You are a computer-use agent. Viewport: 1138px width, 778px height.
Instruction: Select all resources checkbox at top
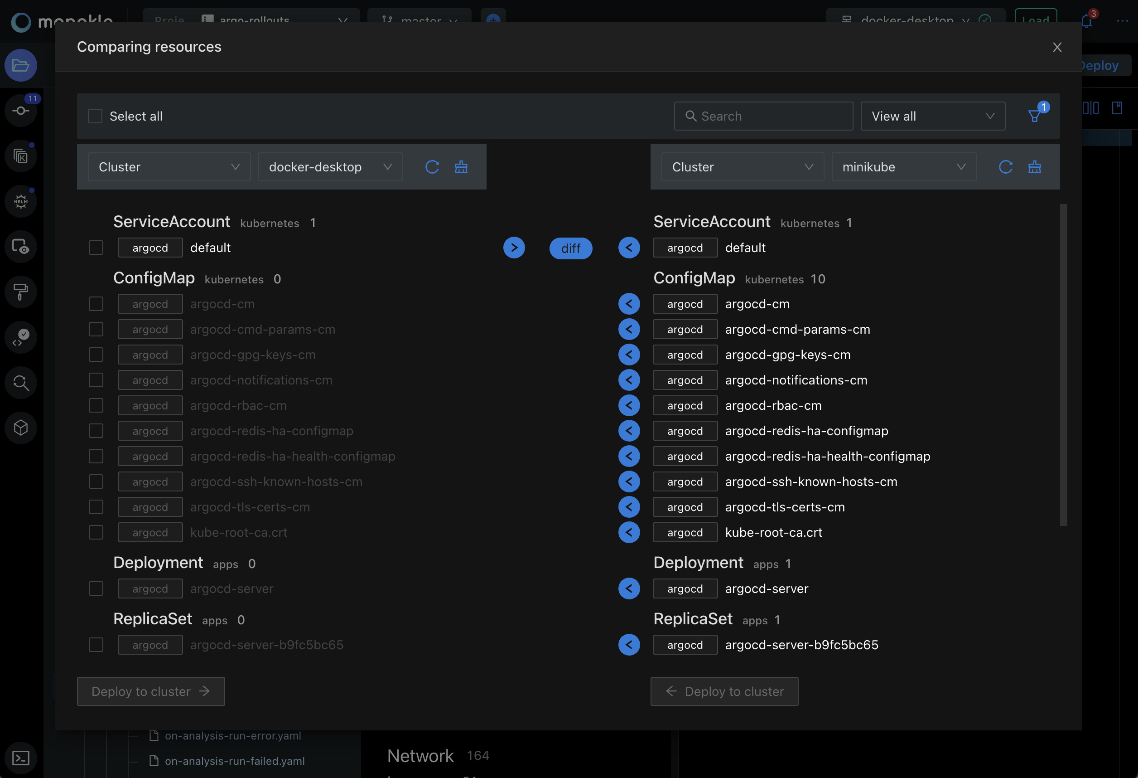(94, 115)
